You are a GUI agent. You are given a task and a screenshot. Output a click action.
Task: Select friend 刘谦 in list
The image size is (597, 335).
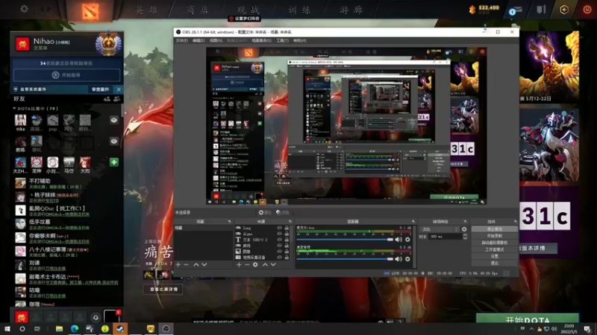[68, 265]
